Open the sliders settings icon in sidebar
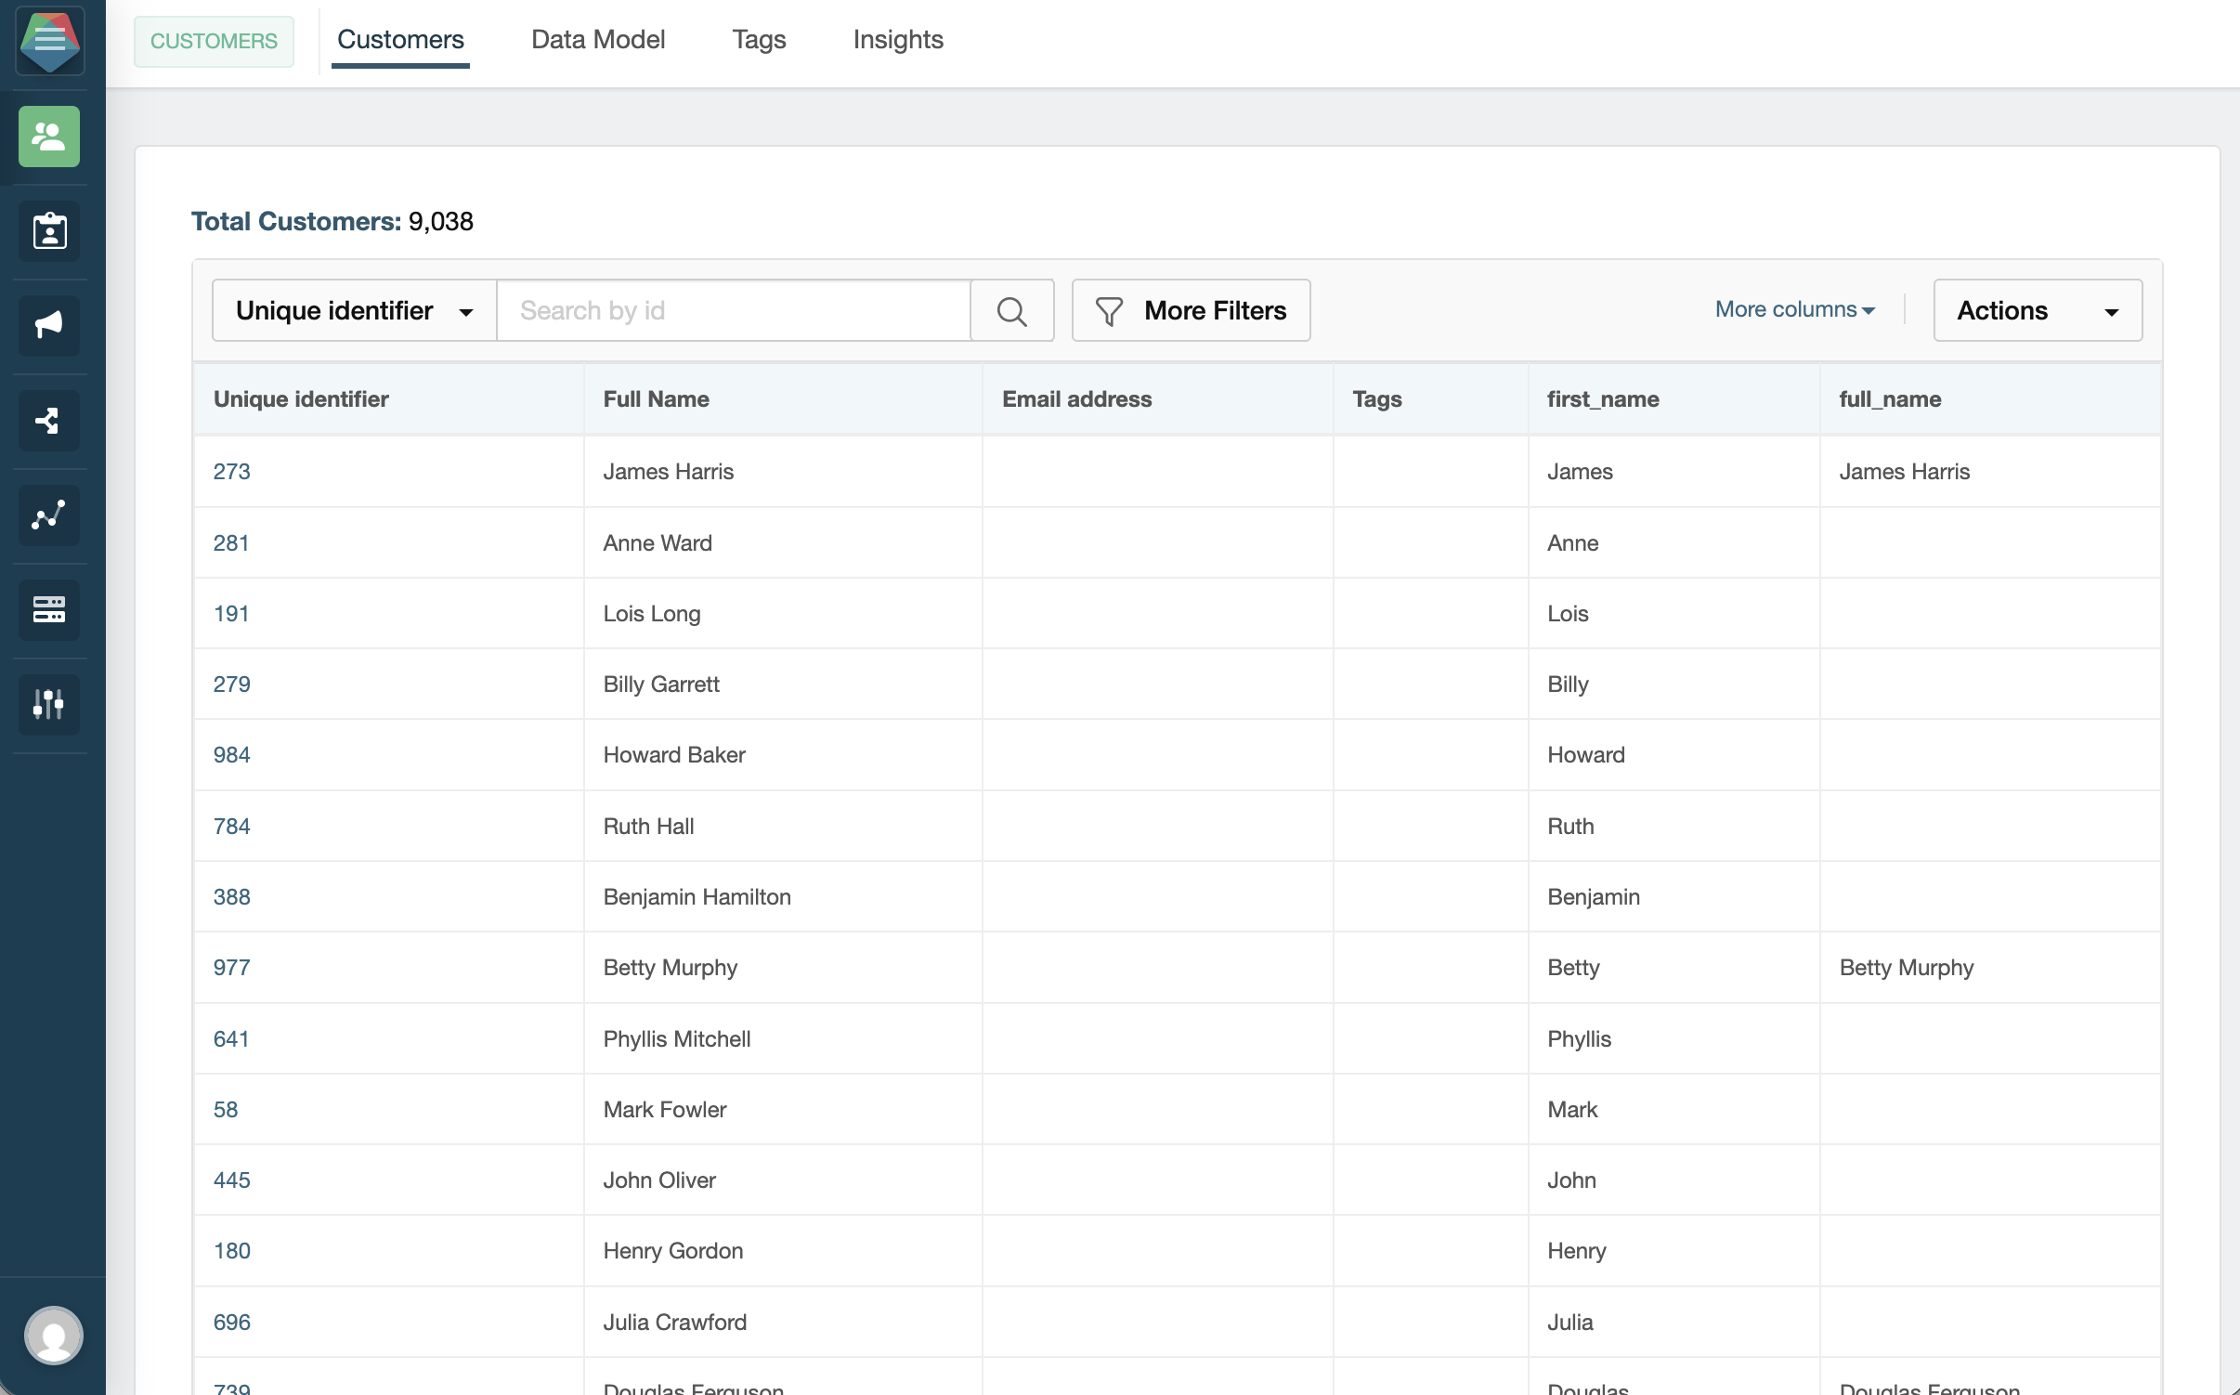Screen dimensions: 2240x1395 49,705
